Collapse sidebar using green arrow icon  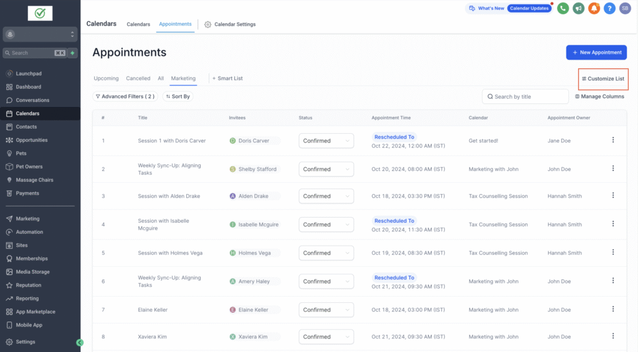80,342
